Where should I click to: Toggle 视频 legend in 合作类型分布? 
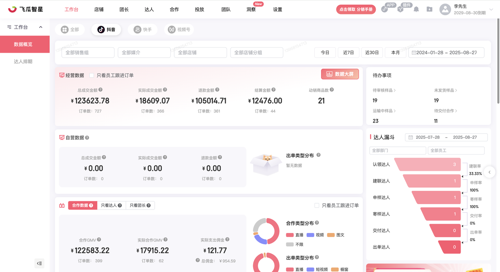315,235
